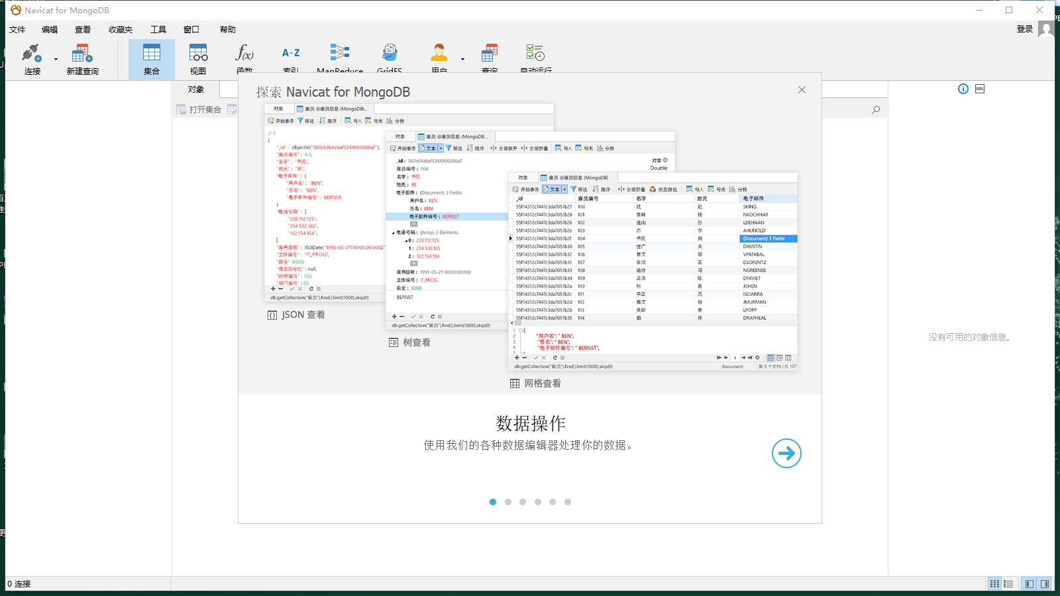Toggle the right information pane button
The height and width of the screenshot is (596, 1060).
1045,584
